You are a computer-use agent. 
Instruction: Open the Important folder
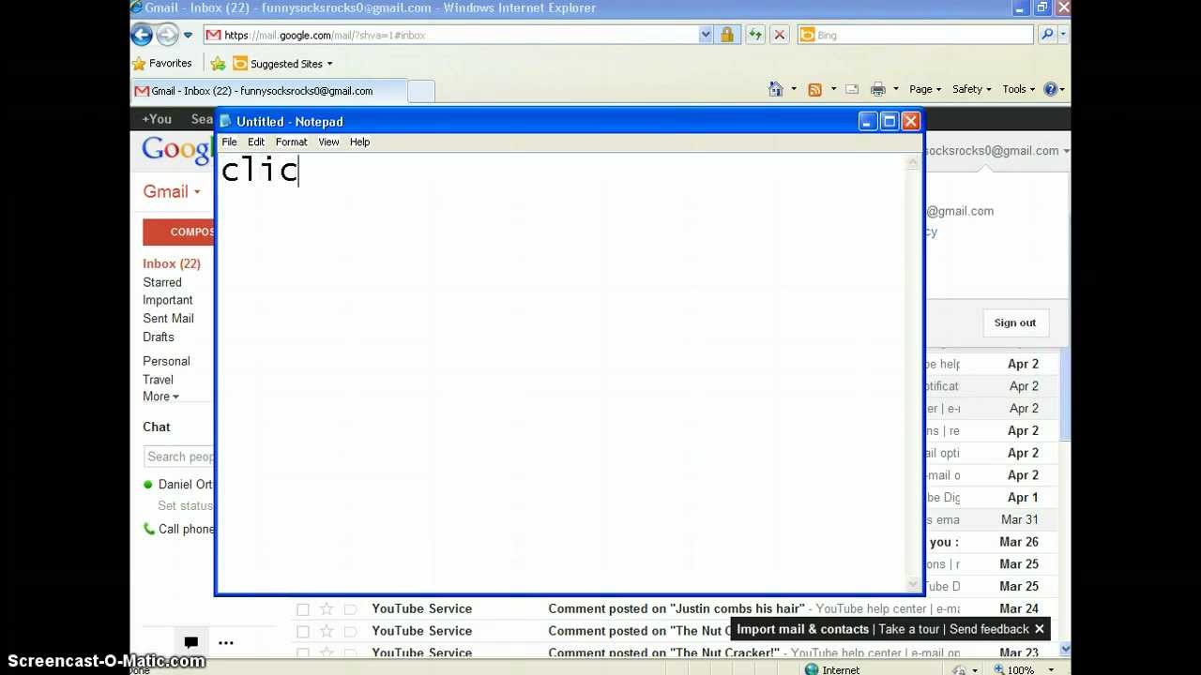point(168,300)
